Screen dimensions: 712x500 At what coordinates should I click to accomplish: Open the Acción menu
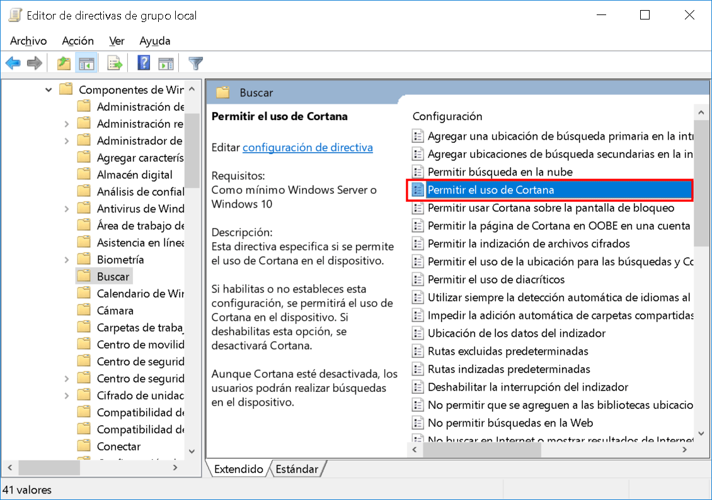pos(78,41)
